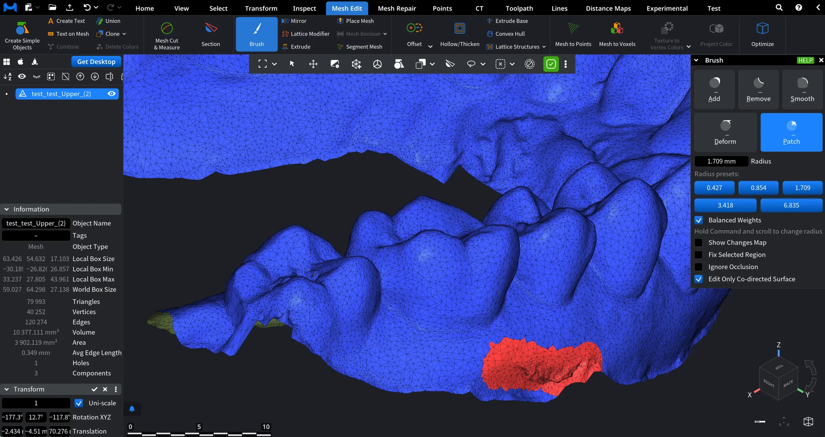Image resolution: width=825 pixels, height=437 pixels.
Task: Click the Radius value input field
Action: tap(721, 161)
